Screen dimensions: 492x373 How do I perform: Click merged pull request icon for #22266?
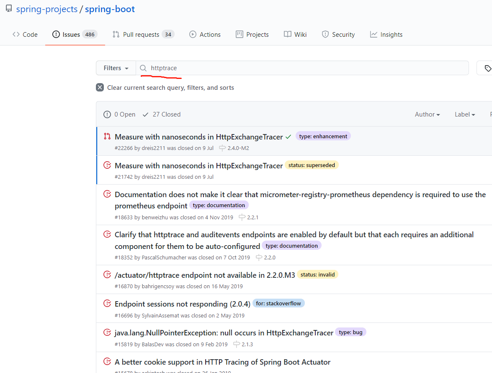click(107, 137)
